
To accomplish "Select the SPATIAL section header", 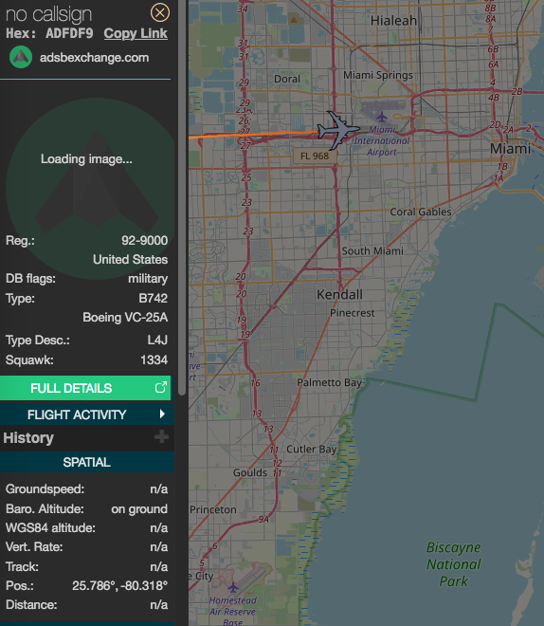I will click(87, 462).
